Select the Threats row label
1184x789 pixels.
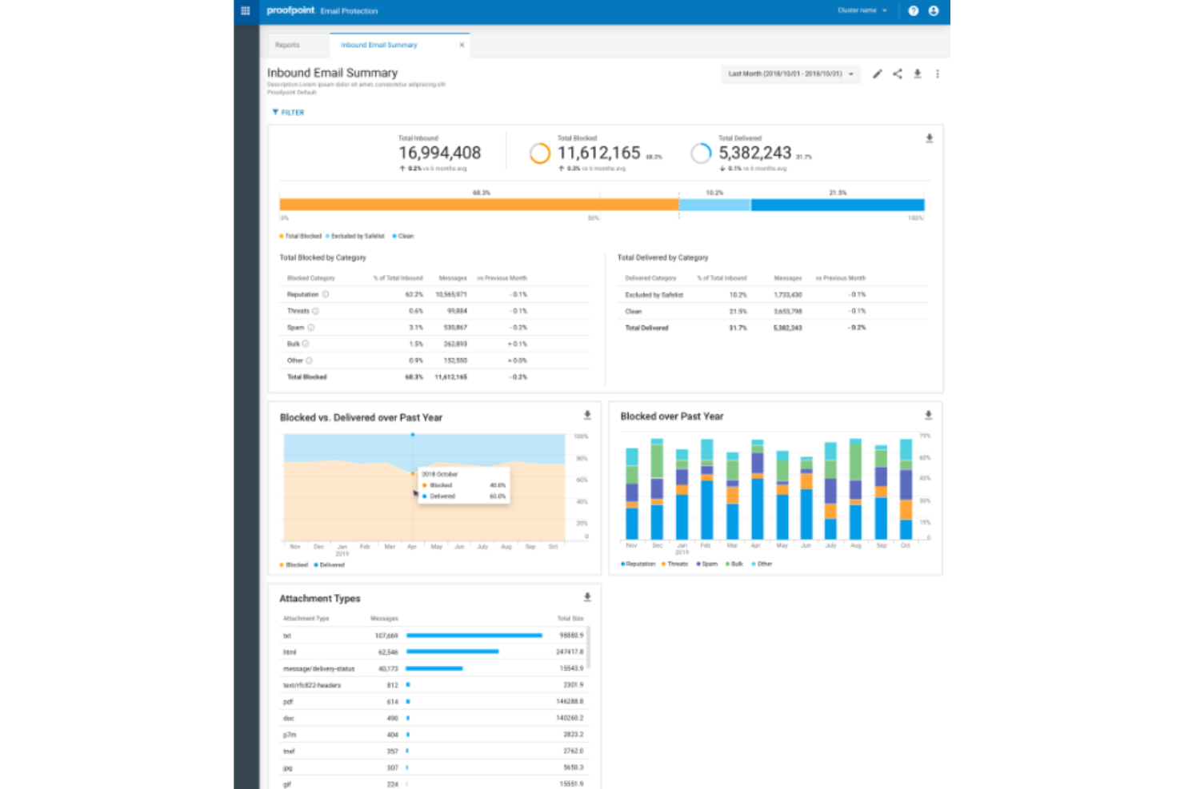[298, 311]
